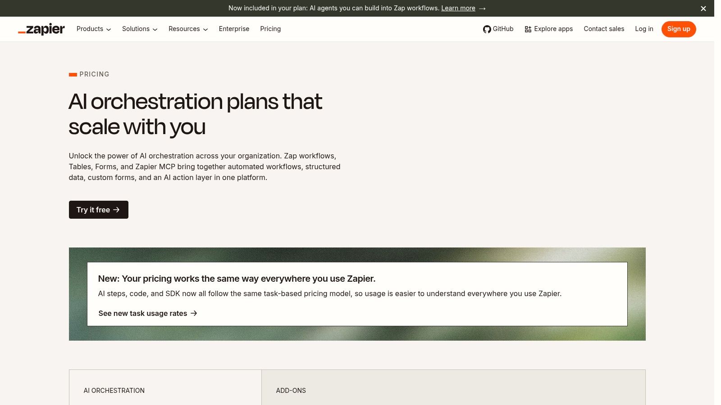Click the Log in link
The width and height of the screenshot is (721, 405).
[644, 29]
